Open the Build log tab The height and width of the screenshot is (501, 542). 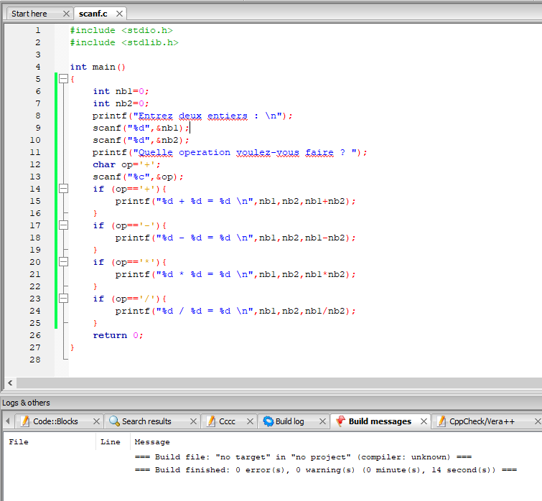pos(289,421)
